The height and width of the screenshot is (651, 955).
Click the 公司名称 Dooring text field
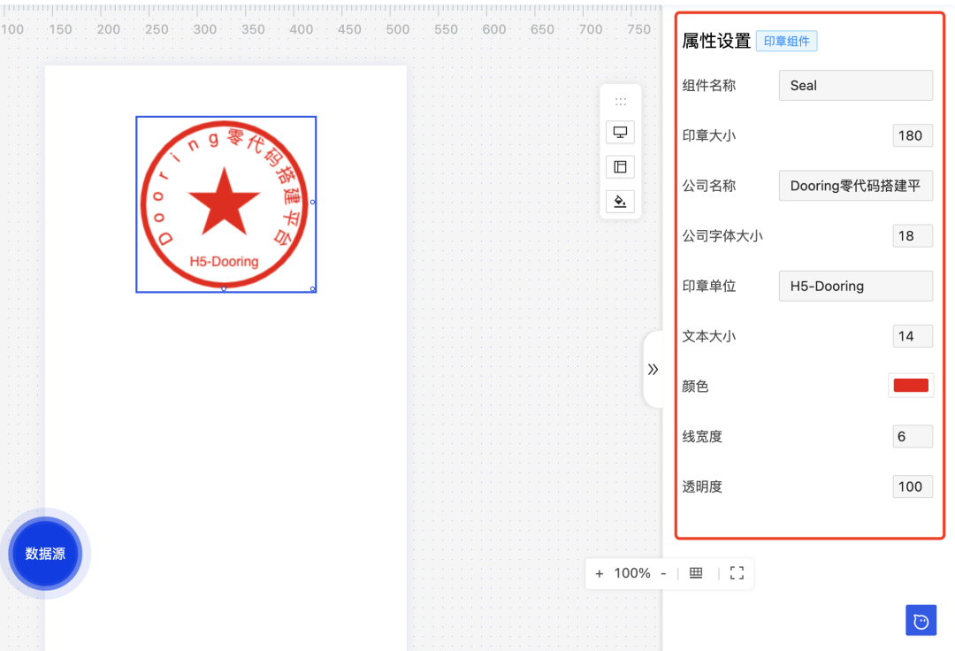click(x=855, y=186)
